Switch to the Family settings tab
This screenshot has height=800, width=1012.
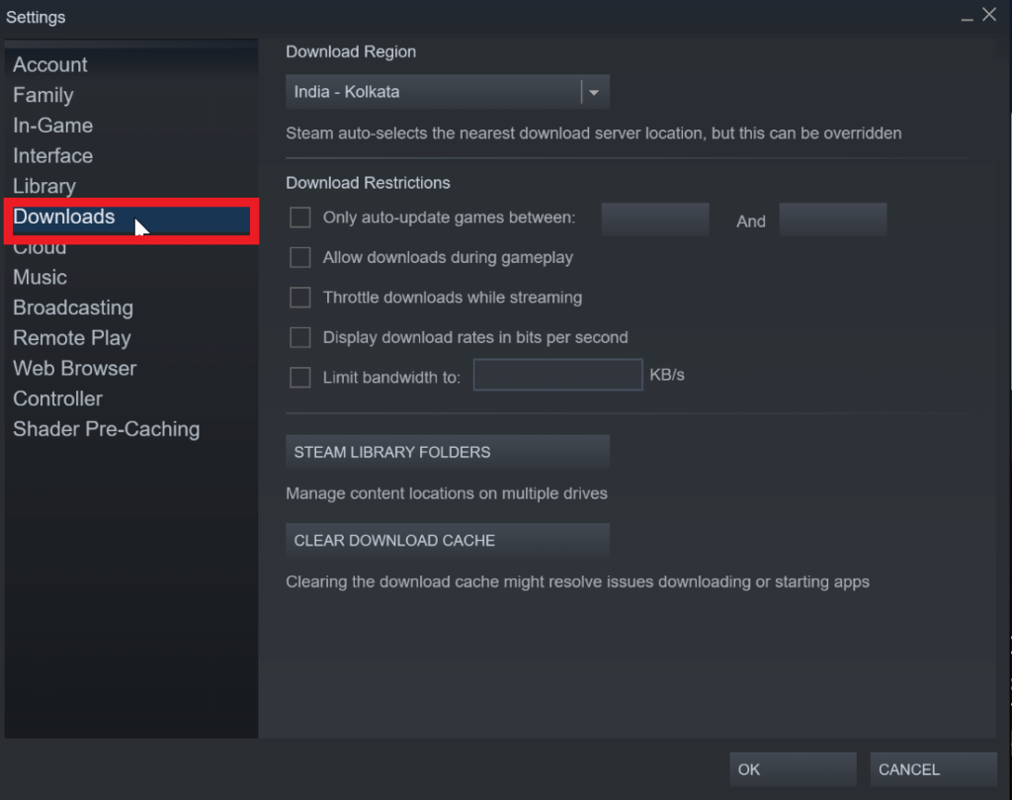(x=42, y=95)
